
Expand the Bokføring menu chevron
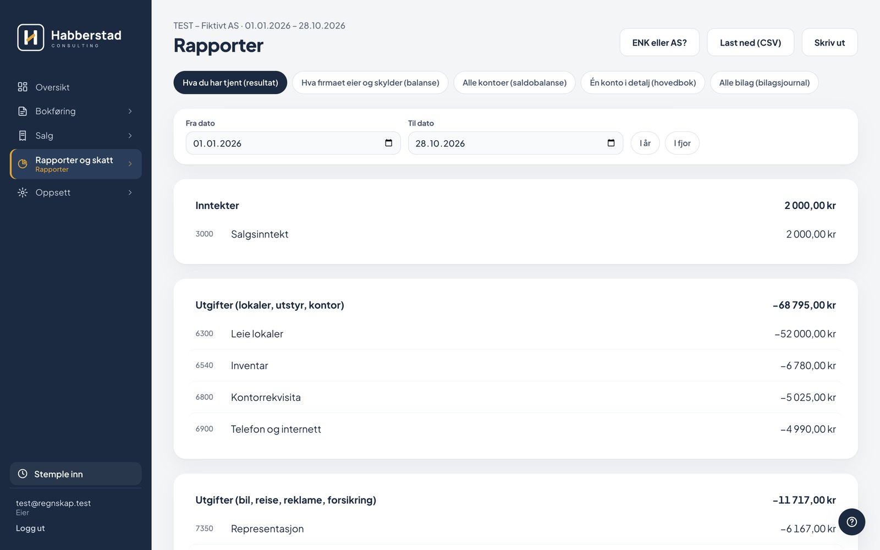pos(130,111)
